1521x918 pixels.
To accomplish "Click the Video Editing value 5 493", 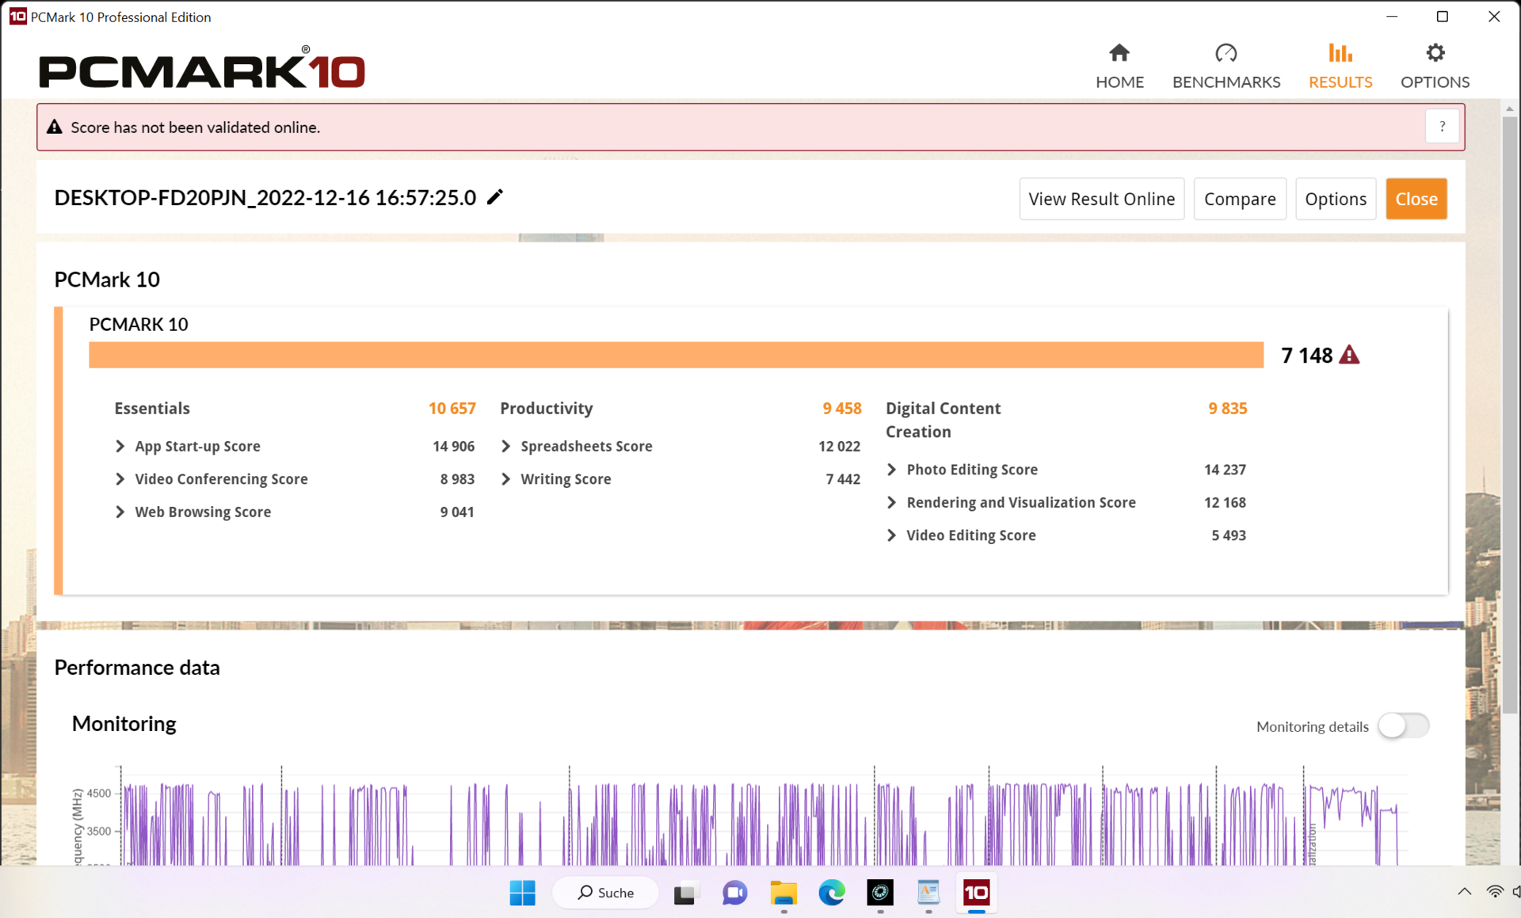I will pyautogui.click(x=1228, y=535).
